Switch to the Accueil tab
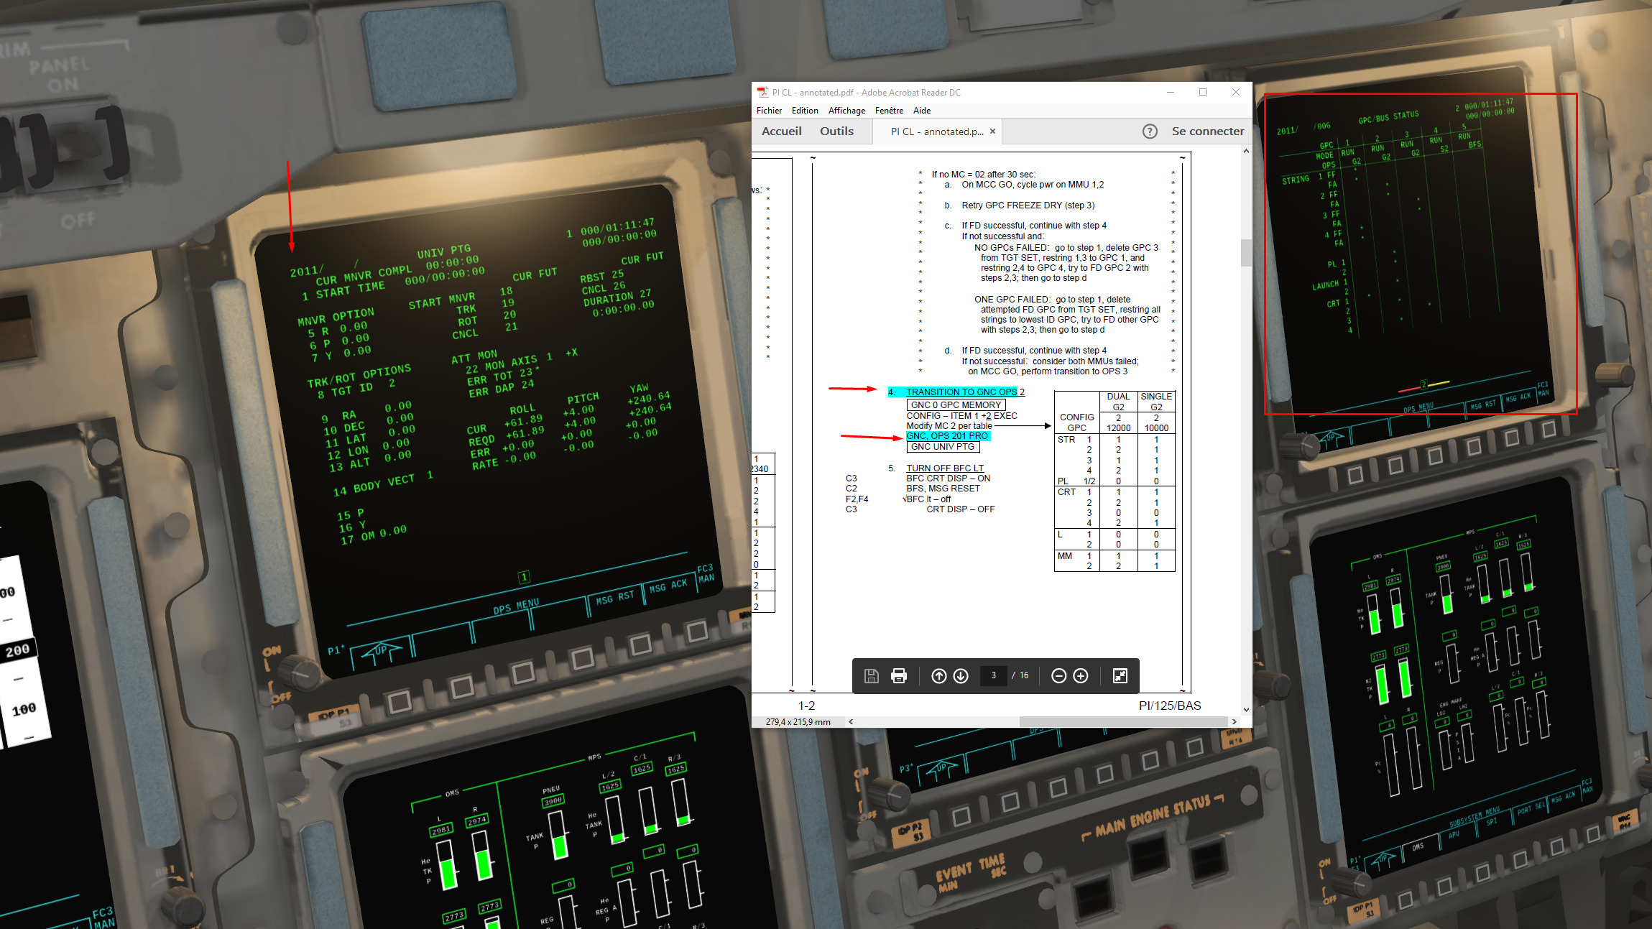 point(781,131)
